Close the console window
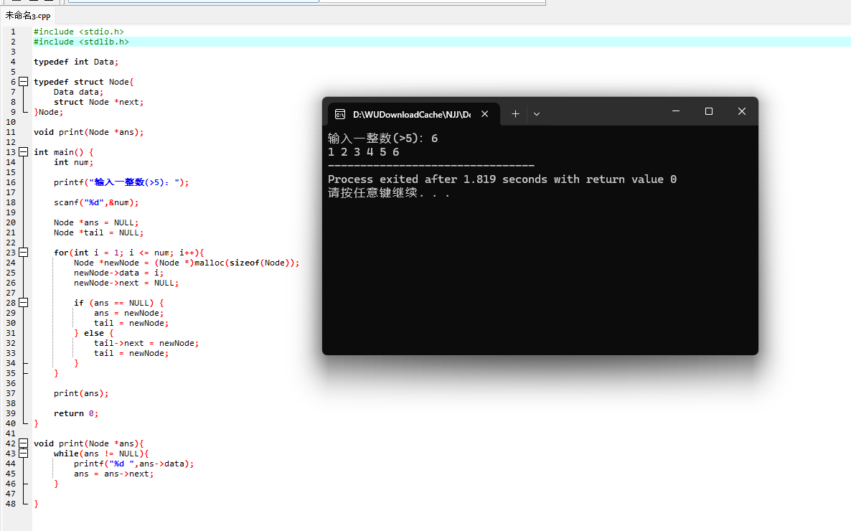Screen dimensions: 851x531 [x=742, y=111]
